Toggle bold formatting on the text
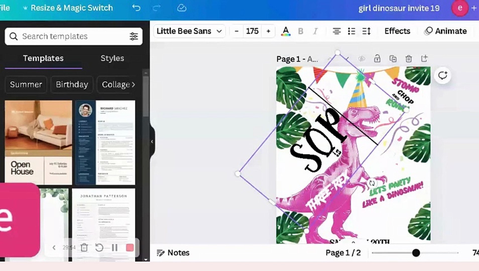Image resolution: width=479 pixels, height=271 pixels. (x=301, y=31)
